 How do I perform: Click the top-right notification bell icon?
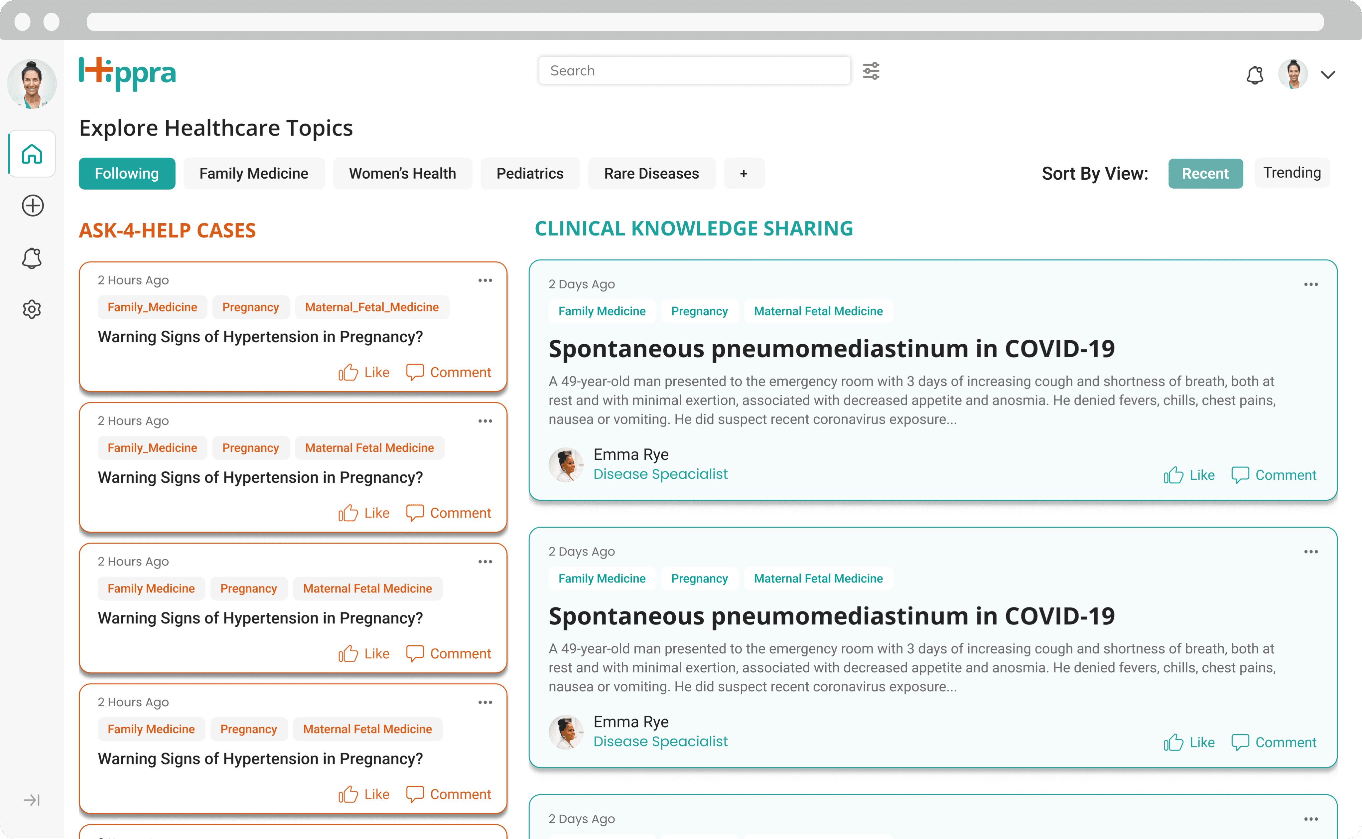(x=1254, y=75)
